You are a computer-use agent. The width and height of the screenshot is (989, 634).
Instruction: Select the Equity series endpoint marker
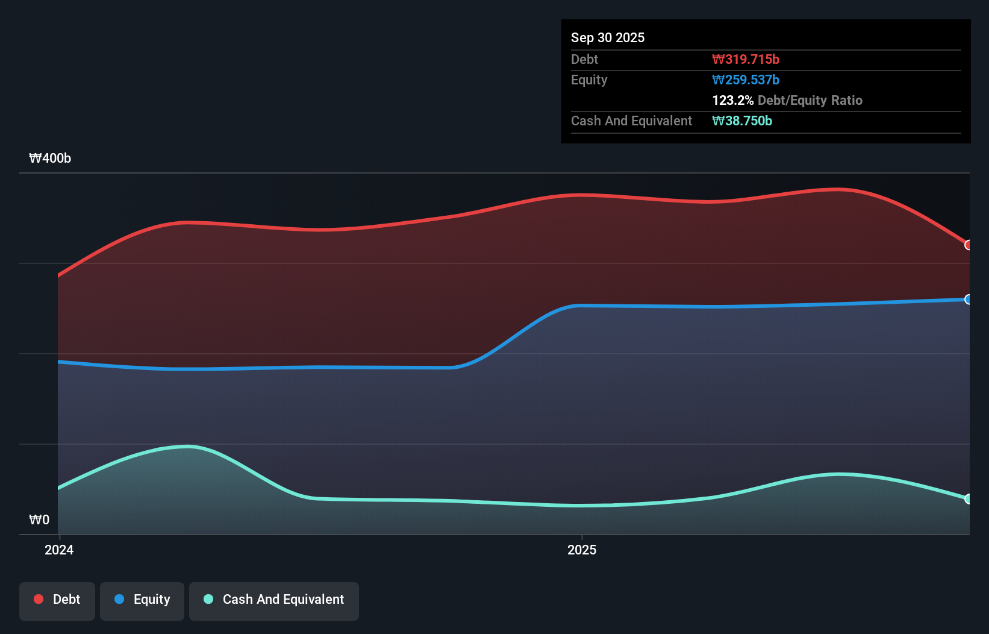click(967, 299)
